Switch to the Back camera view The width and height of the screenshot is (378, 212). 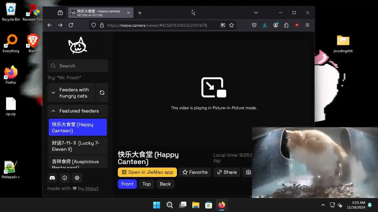click(x=165, y=184)
